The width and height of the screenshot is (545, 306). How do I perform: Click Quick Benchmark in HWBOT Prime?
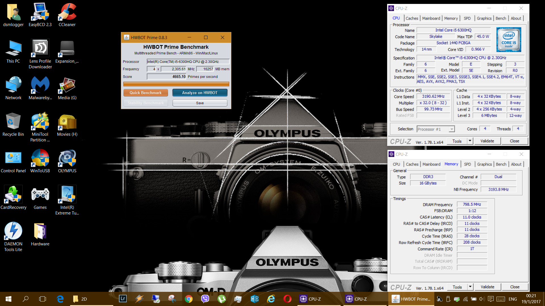[x=146, y=93]
